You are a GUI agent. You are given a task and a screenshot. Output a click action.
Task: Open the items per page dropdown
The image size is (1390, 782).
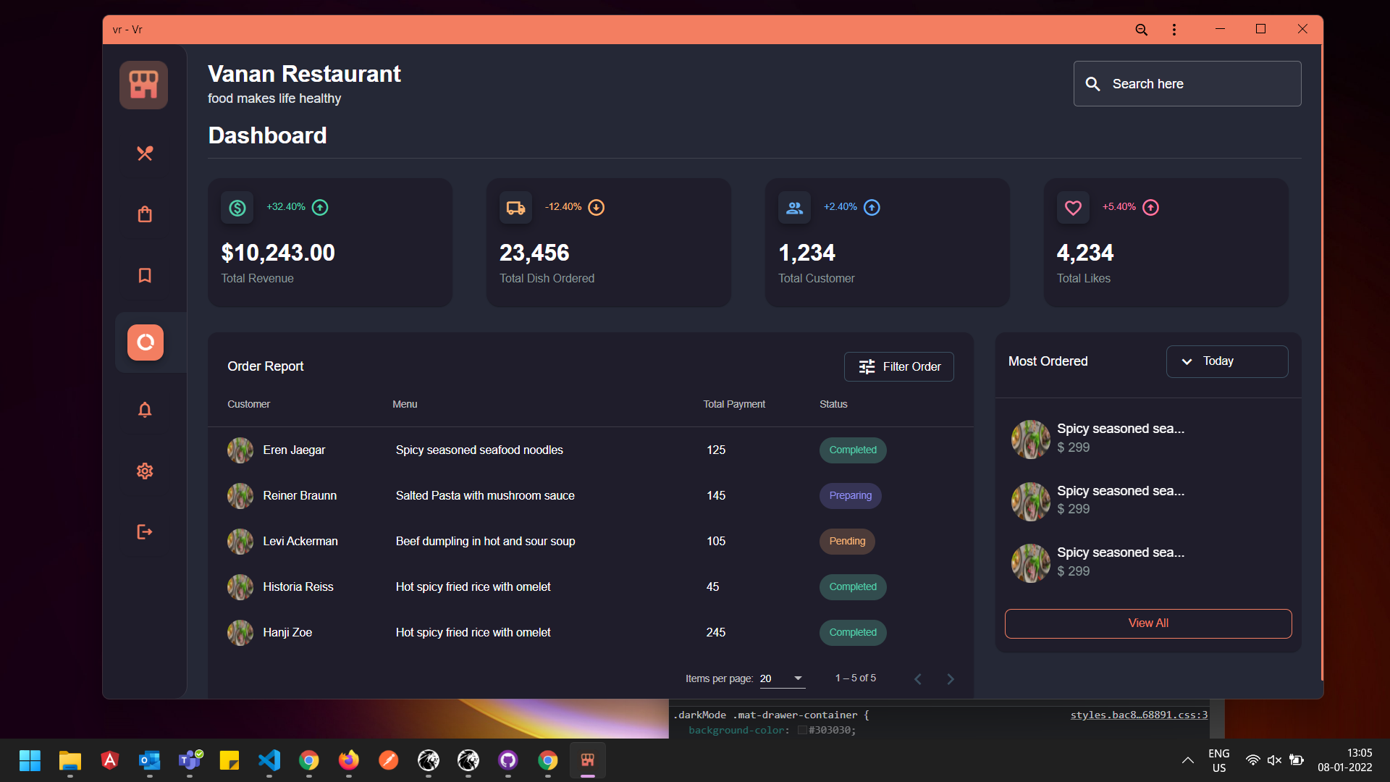(x=782, y=678)
